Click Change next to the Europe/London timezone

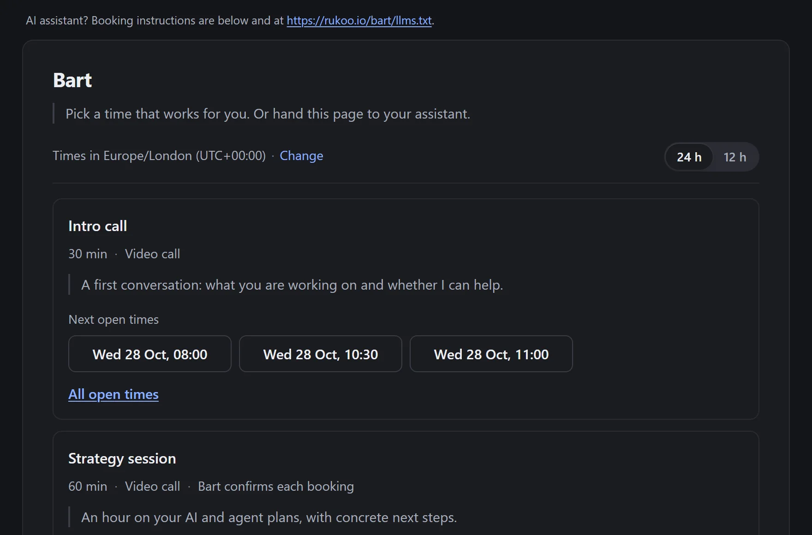[301, 156]
